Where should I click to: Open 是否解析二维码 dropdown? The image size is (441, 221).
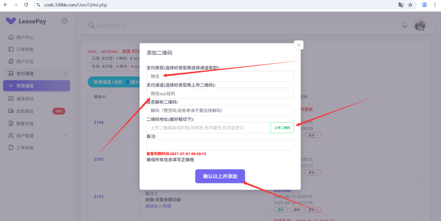[x=220, y=110]
